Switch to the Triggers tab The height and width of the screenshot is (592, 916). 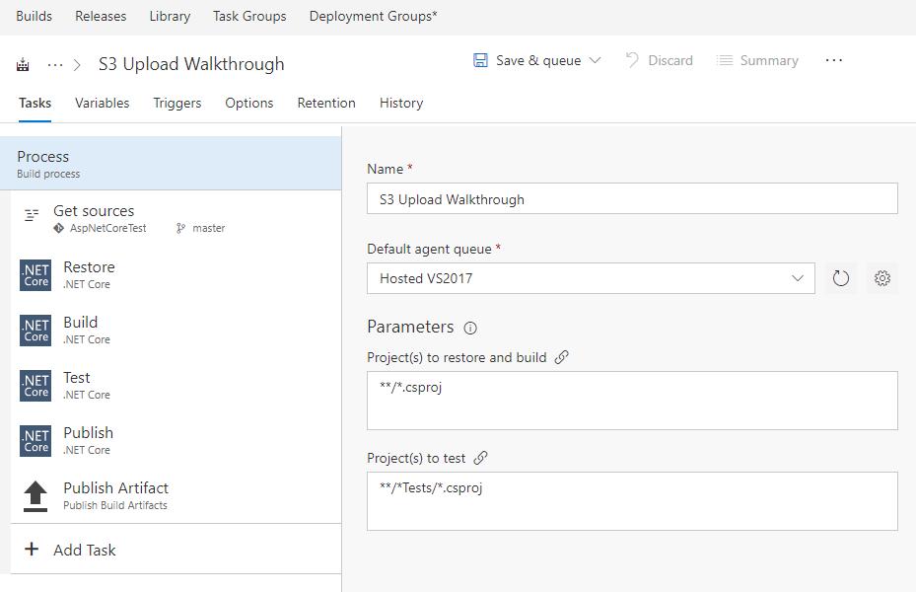click(177, 103)
